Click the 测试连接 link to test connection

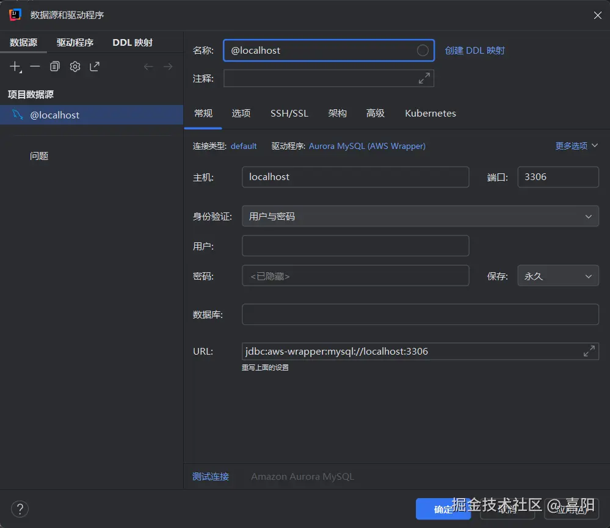point(211,476)
